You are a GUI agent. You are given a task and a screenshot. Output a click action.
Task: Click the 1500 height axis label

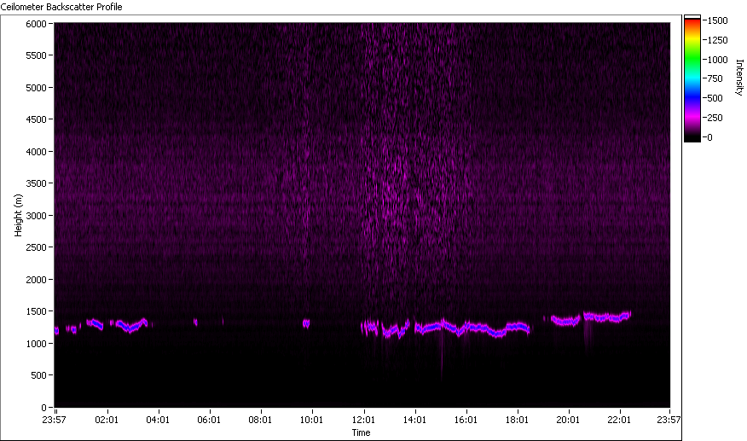(36, 311)
